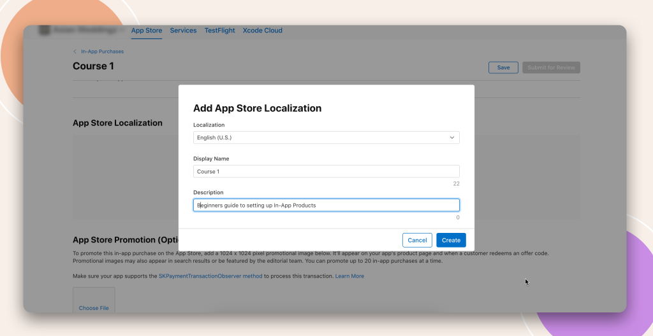The image size is (653, 336).
Task: Follow the Learn More link
Action: [349, 276]
